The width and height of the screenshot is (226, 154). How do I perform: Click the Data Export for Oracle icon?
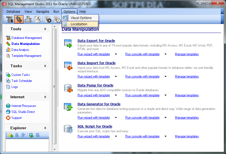pos(68,44)
